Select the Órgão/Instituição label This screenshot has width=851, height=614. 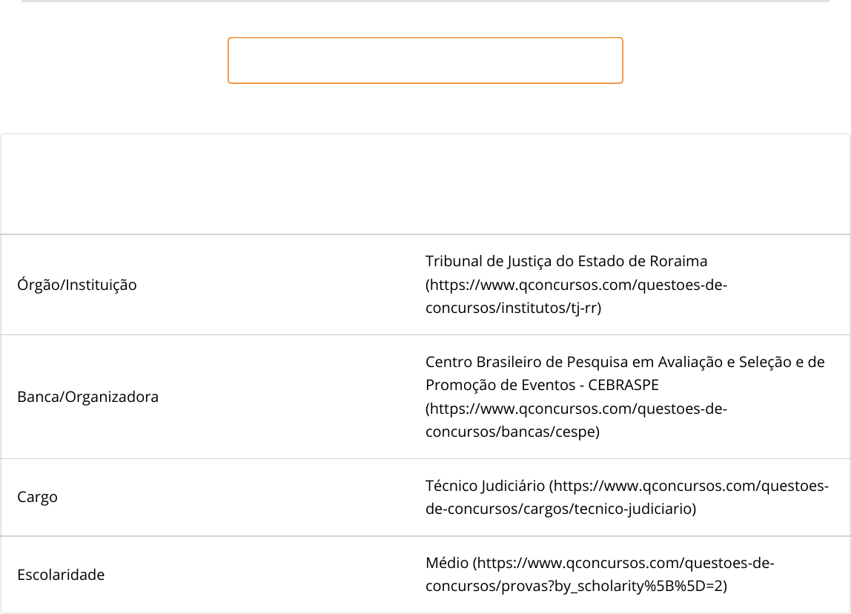tap(77, 285)
